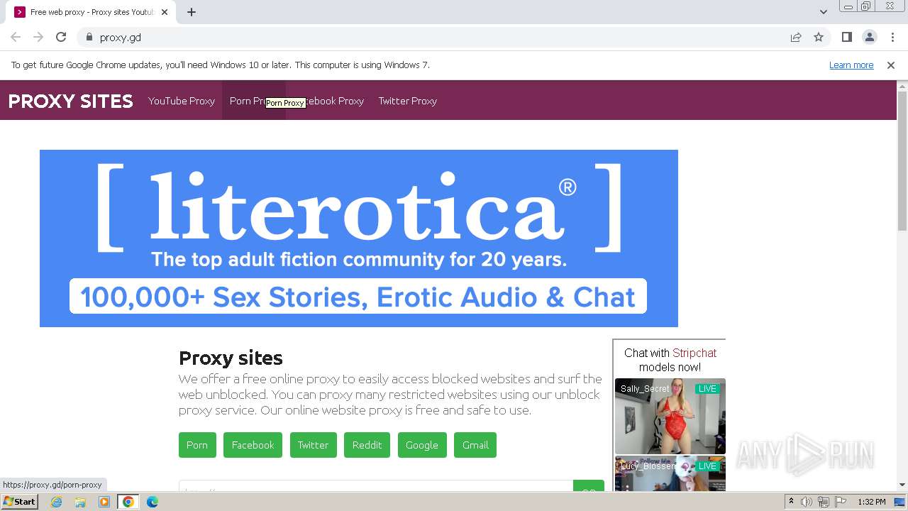The height and width of the screenshot is (511, 908).
Task: Click the green Gmail button
Action: tap(475, 445)
